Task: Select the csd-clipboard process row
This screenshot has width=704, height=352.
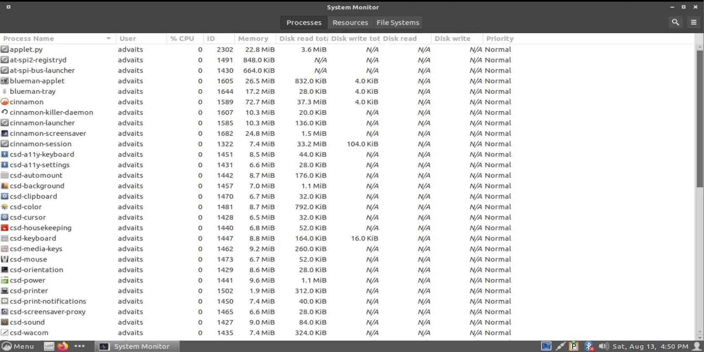Action: (x=347, y=196)
